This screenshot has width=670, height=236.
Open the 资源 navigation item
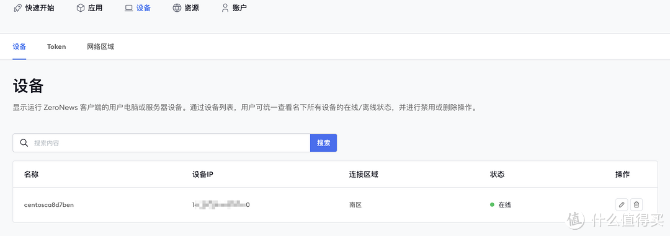click(x=185, y=8)
